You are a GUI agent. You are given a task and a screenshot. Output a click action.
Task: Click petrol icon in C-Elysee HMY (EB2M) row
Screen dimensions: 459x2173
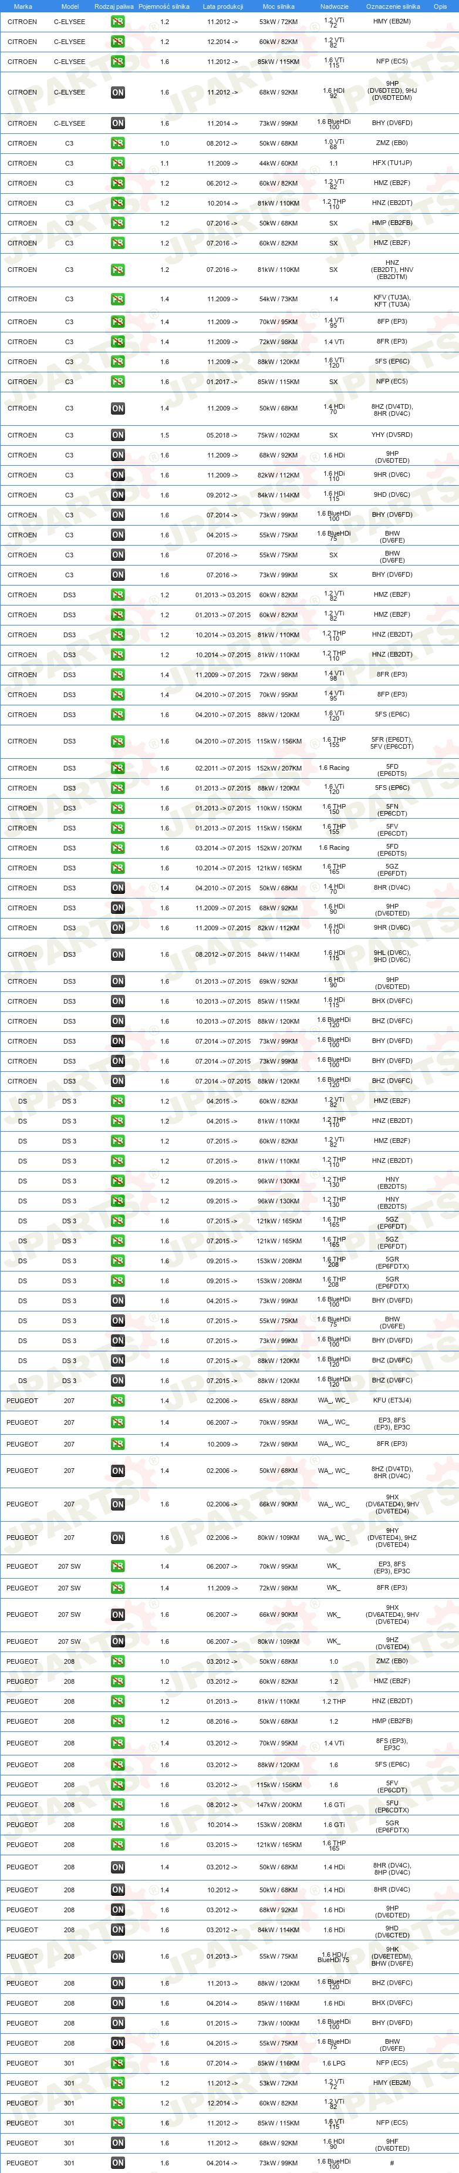point(117,21)
